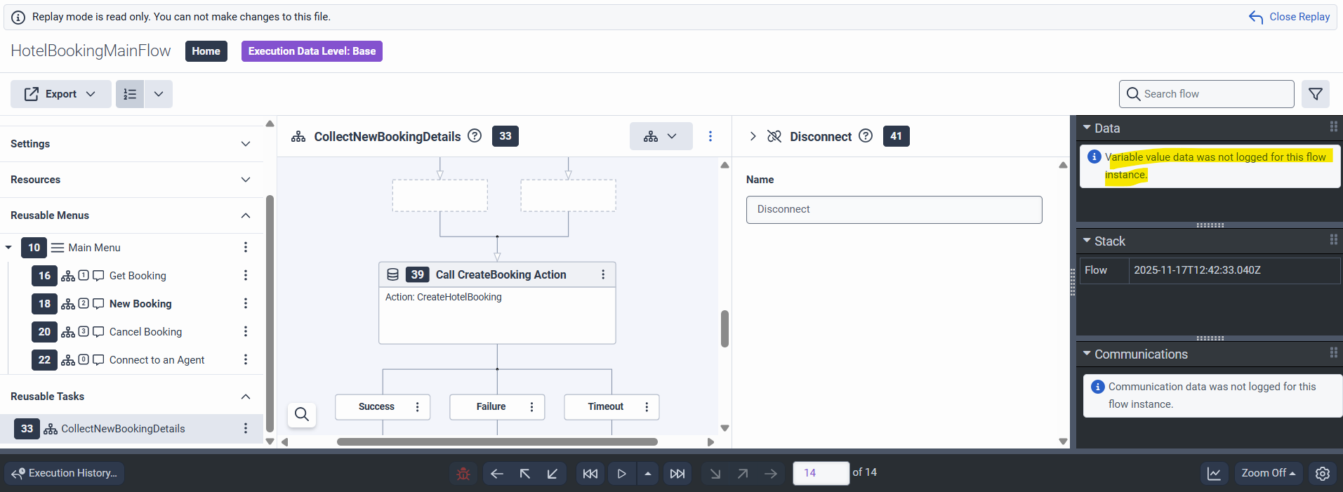Click the Stack timestamp 2025-11-17T12:42:33.040Z
The height and width of the screenshot is (492, 1343).
[x=1197, y=270]
